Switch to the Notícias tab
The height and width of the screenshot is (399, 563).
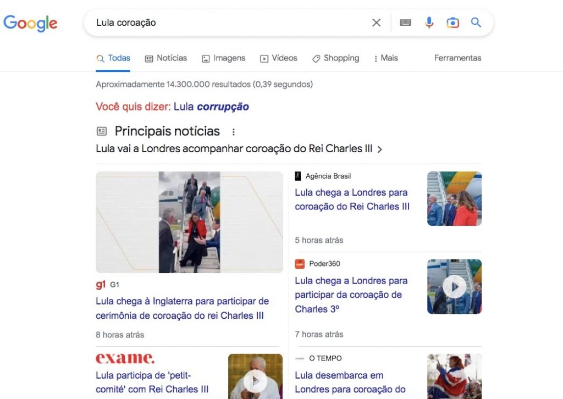166,58
